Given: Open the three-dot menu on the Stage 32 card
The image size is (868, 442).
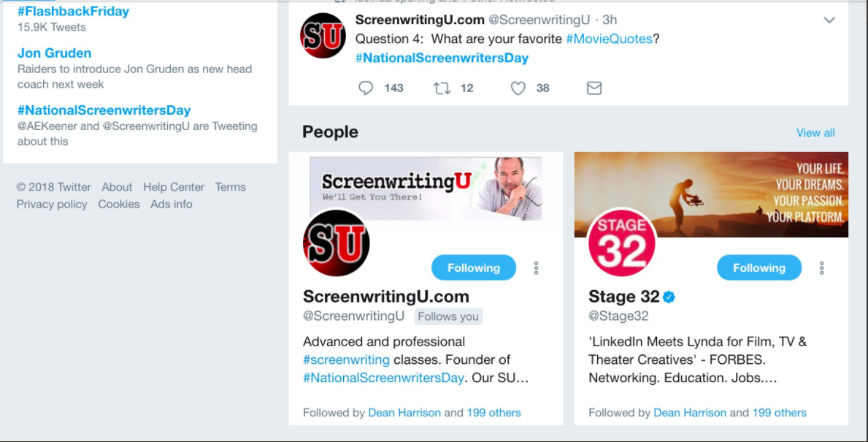Looking at the screenshot, I should [x=821, y=267].
